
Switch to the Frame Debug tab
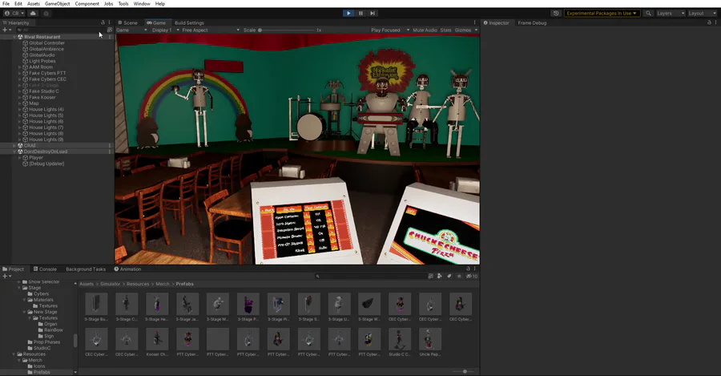click(x=532, y=22)
